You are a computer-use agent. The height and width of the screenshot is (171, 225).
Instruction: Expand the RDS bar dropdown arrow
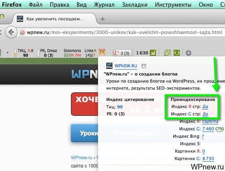pos(7,52)
